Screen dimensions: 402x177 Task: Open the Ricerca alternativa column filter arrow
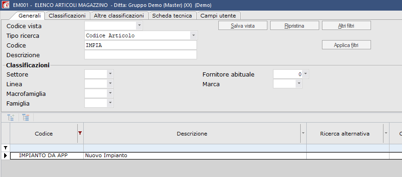point(386,133)
